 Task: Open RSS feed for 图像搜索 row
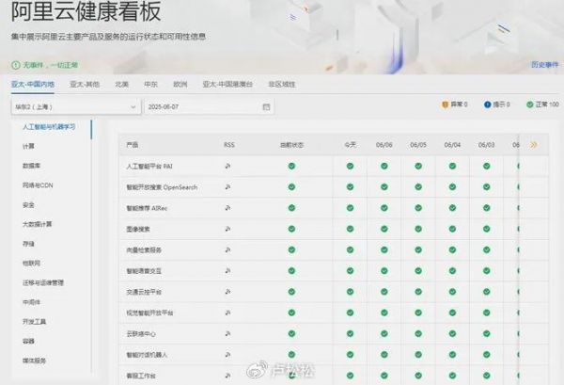pos(227,229)
